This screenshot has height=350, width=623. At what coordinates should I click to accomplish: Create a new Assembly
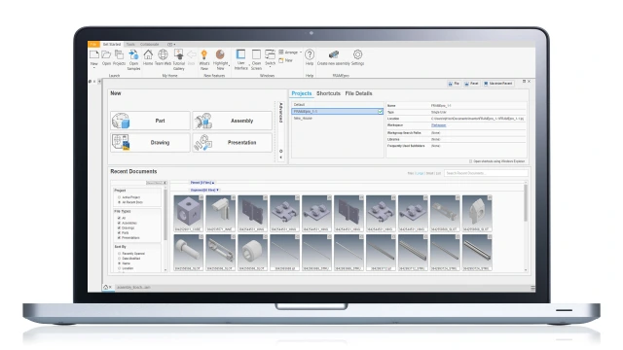(233, 121)
